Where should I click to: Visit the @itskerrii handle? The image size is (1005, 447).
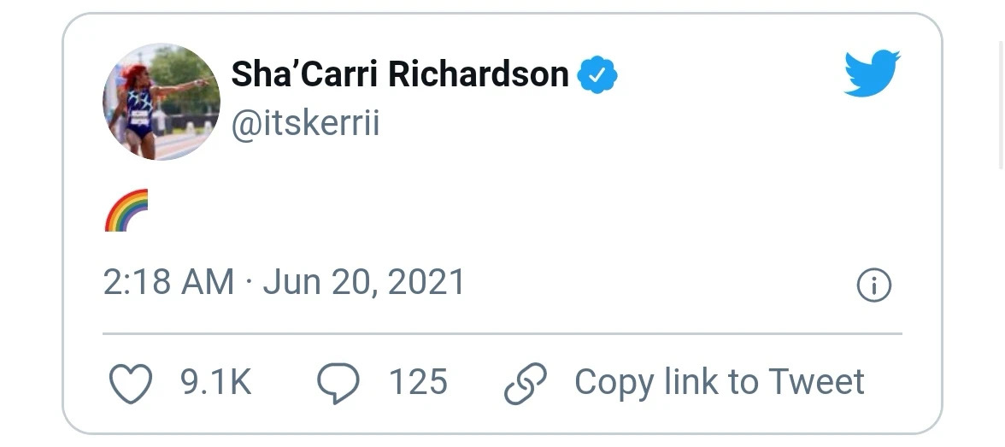pos(305,122)
